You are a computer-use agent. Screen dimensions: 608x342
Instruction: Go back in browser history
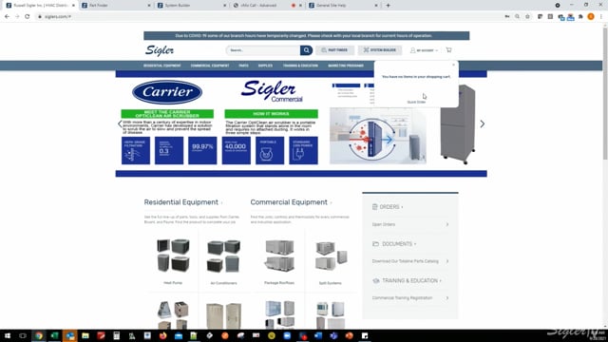(x=7, y=17)
